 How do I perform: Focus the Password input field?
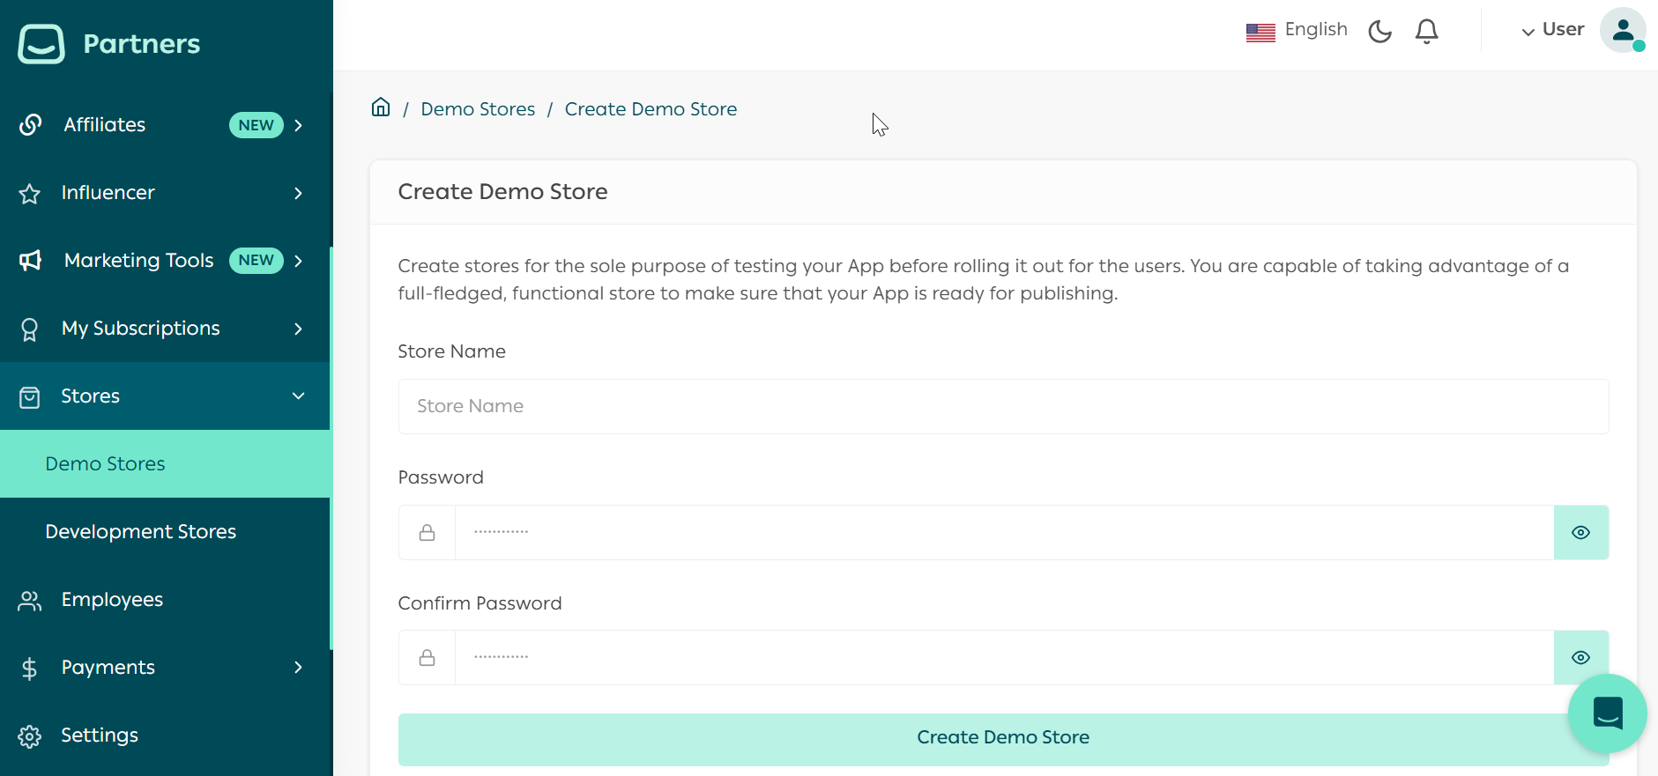coord(1004,532)
